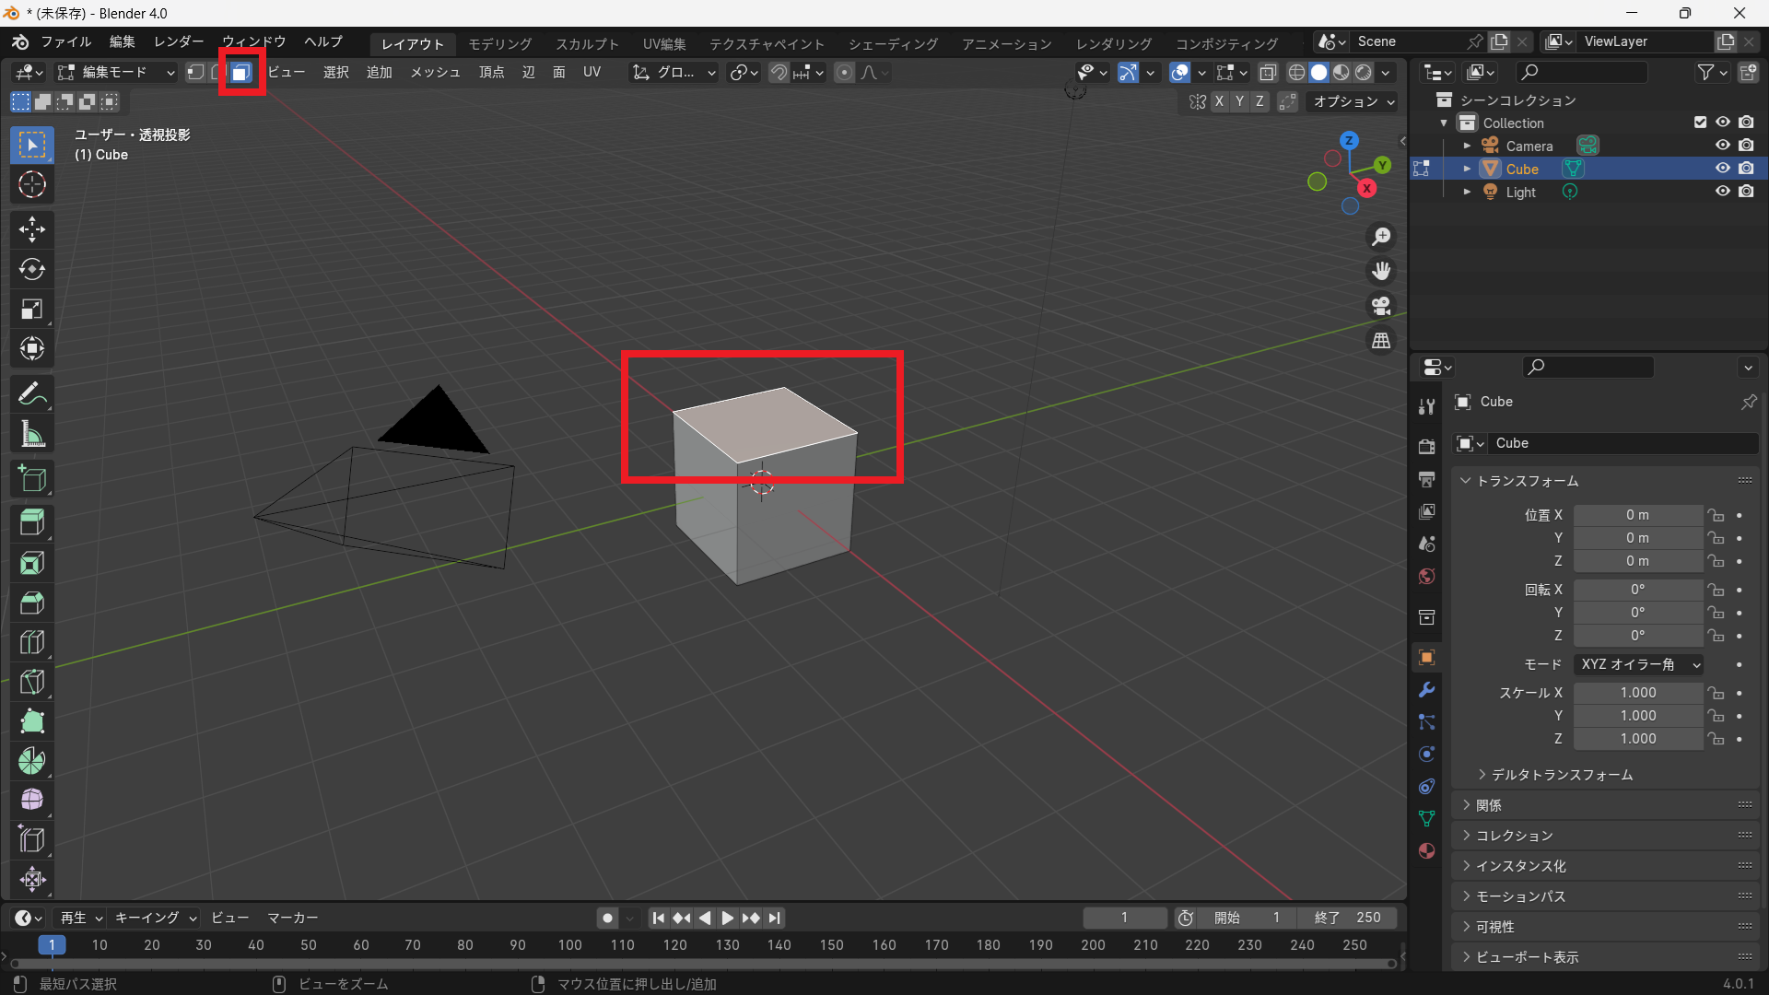Select the Add Cube tool
The image size is (1769, 995).
pos(32,479)
